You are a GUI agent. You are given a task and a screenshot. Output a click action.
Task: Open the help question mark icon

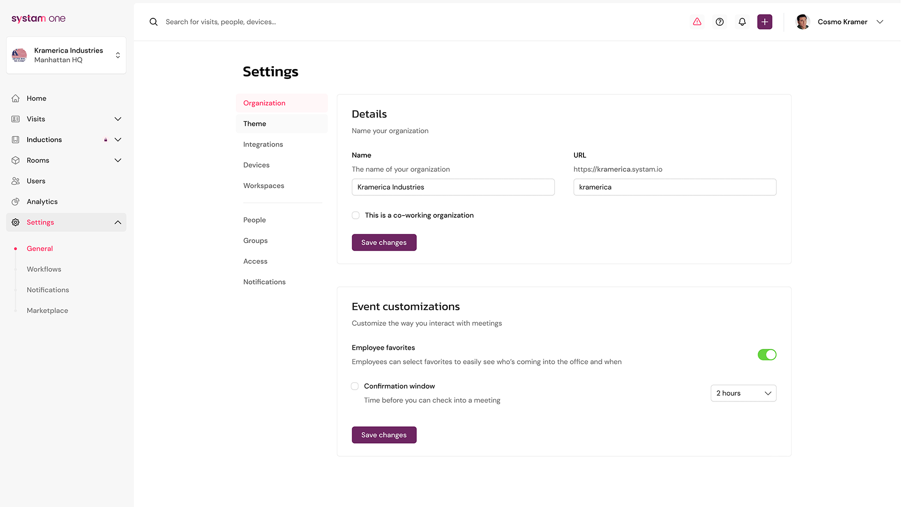pyautogui.click(x=719, y=22)
